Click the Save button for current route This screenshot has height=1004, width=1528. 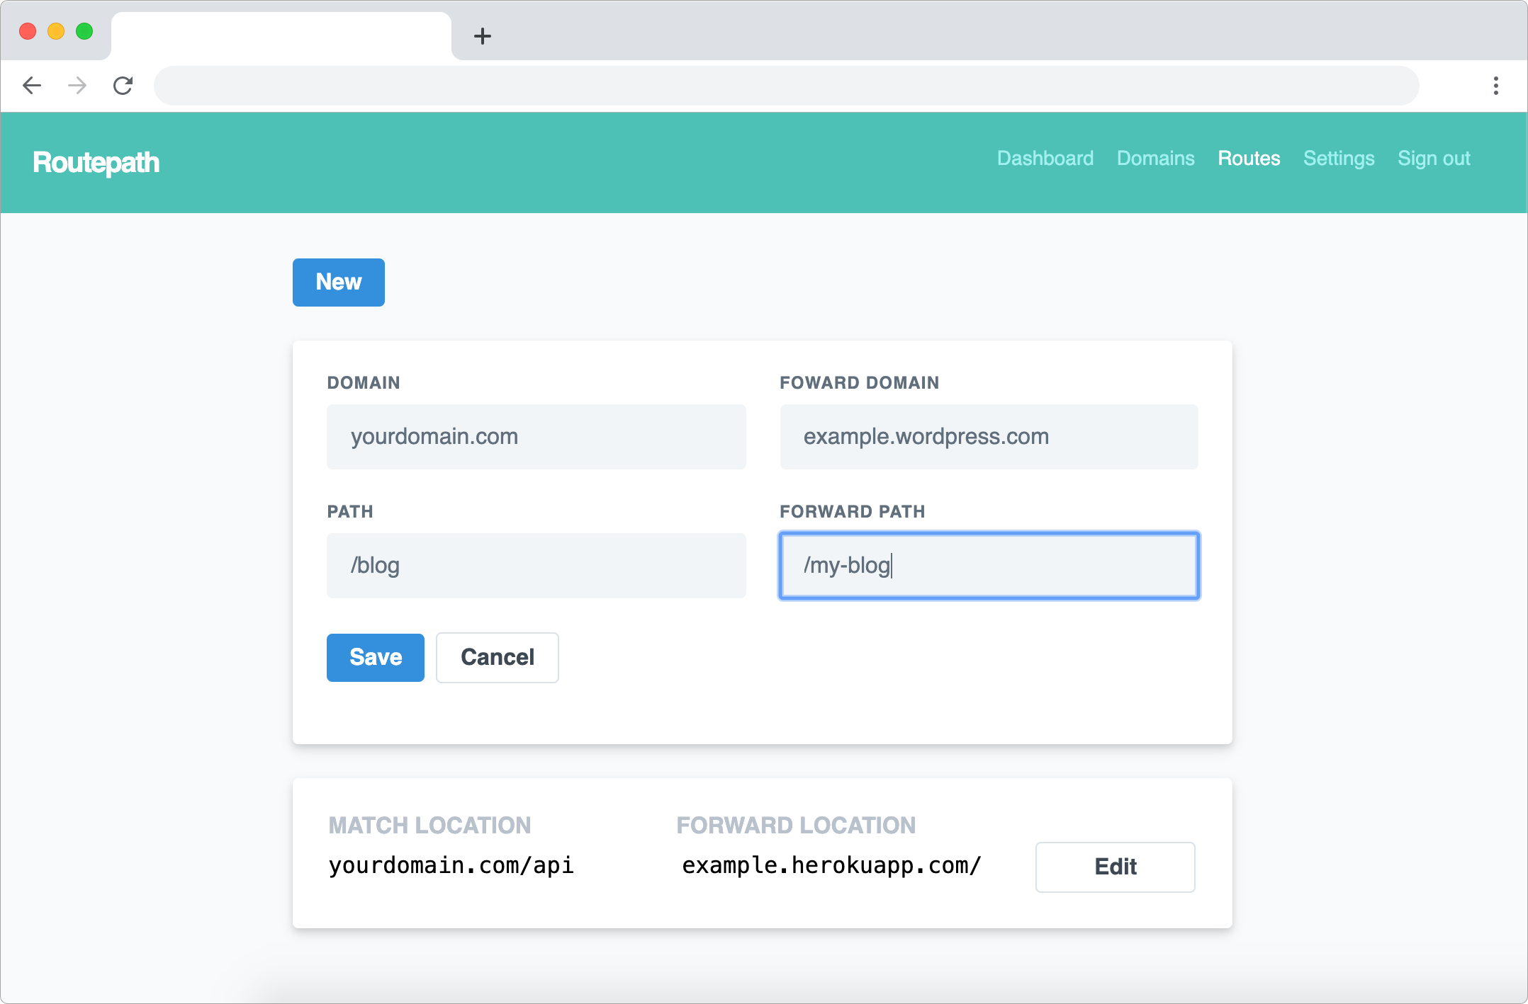(x=373, y=656)
